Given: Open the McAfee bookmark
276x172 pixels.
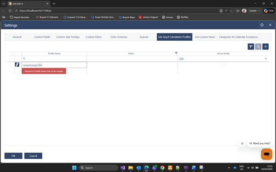Looking at the screenshot, I should pos(182,17).
